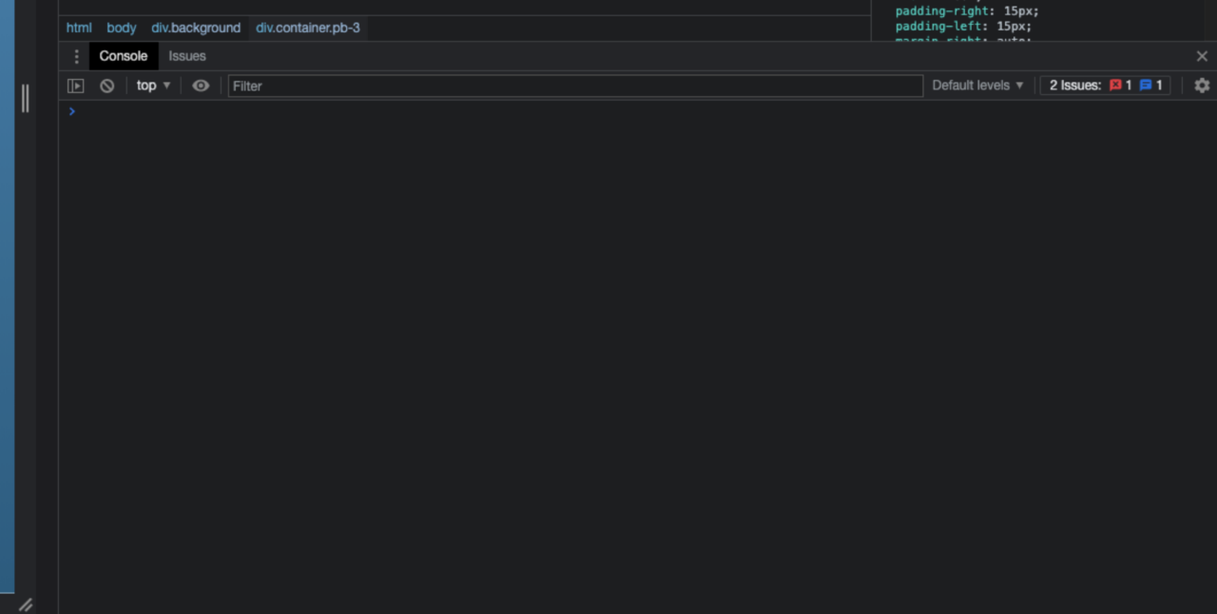Screen dimensions: 1217x614
Task: Select div.container.pb-3 in the breadcrumb
Action: [308, 28]
